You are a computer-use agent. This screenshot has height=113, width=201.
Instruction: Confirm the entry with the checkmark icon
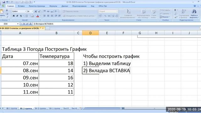27,24
